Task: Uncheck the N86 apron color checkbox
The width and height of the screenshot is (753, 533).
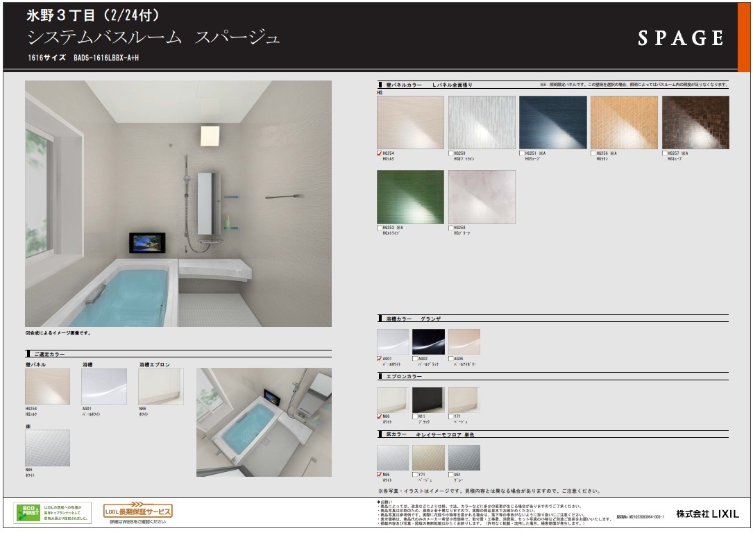Action: tap(380, 416)
